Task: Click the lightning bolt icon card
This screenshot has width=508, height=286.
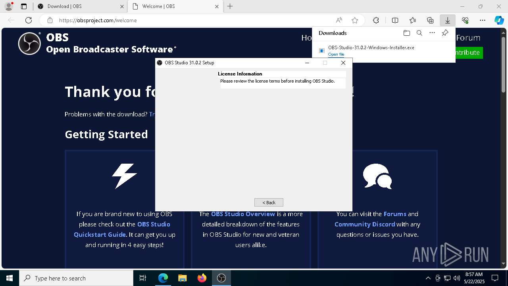Action: (124, 176)
